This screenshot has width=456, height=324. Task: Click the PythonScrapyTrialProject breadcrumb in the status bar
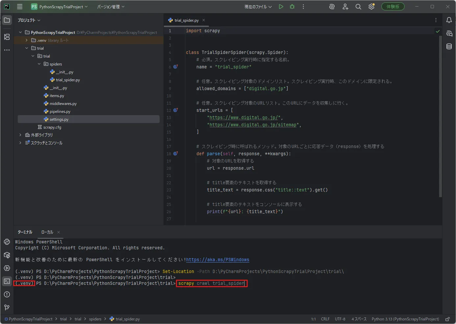click(29, 319)
